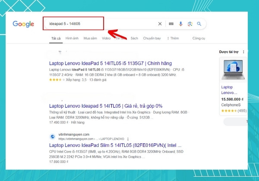Open the Mua sắm tab
Viewport: 259px width, 181px height.
tap(90, 38)
